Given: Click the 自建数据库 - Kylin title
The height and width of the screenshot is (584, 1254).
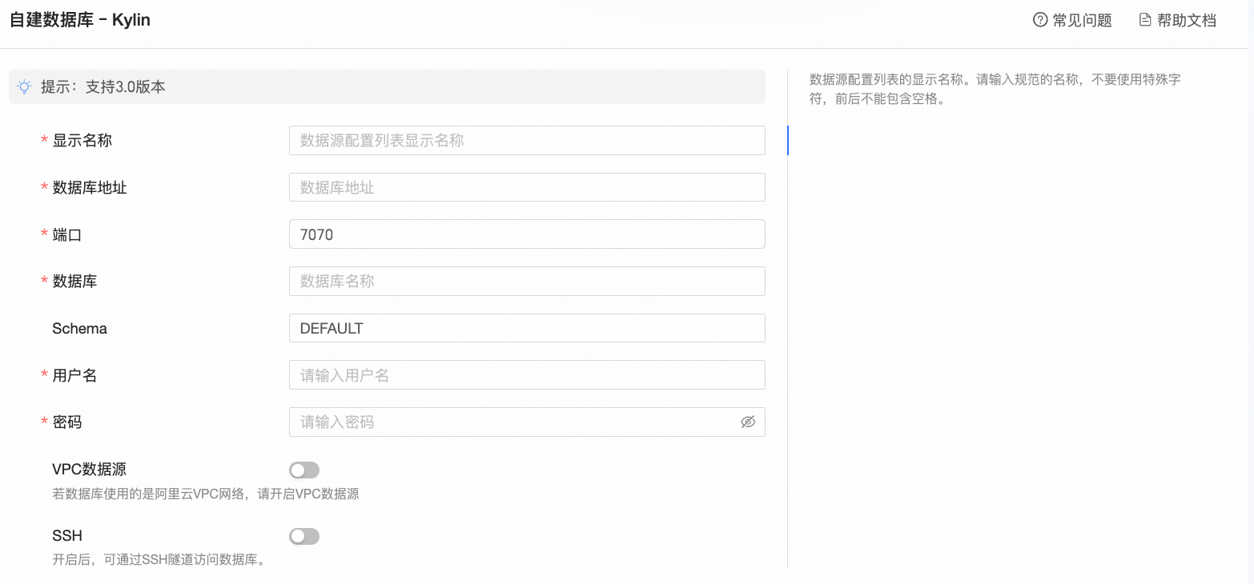Looking at the screenshot, I should [80, 20].
